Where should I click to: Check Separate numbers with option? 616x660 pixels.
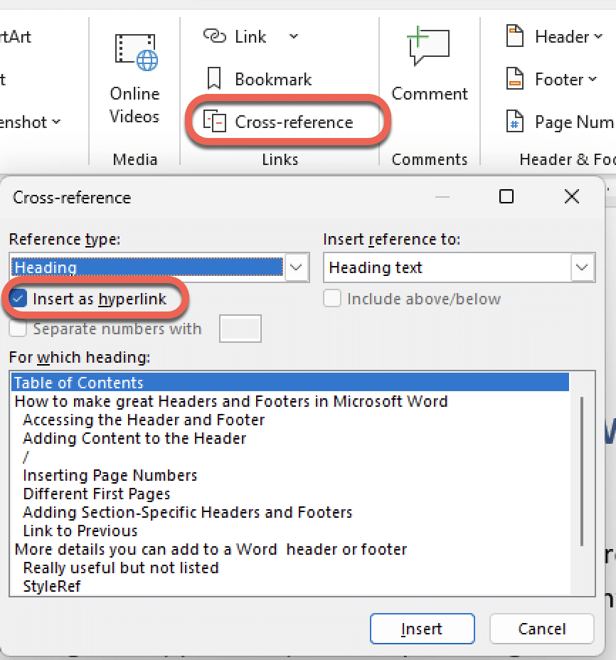(19, 329)
